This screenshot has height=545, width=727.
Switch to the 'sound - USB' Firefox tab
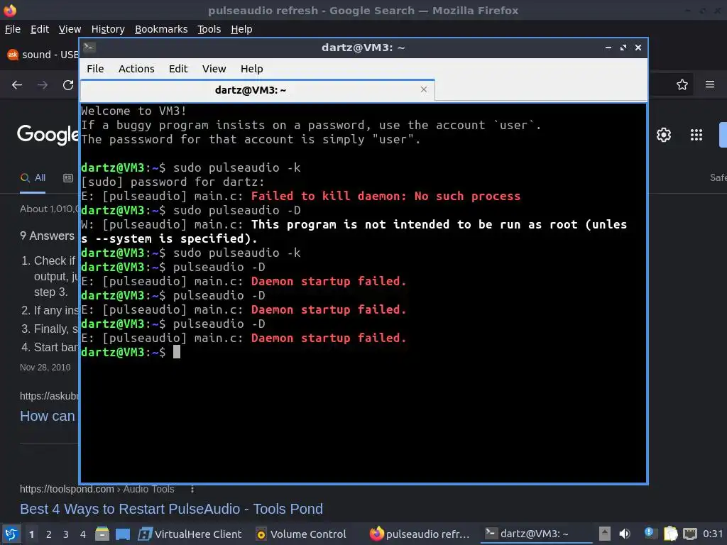pos(42,55)
